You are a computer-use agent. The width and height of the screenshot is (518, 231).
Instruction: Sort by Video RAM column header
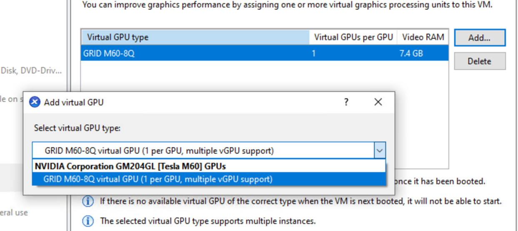click(x=423, y=37)
